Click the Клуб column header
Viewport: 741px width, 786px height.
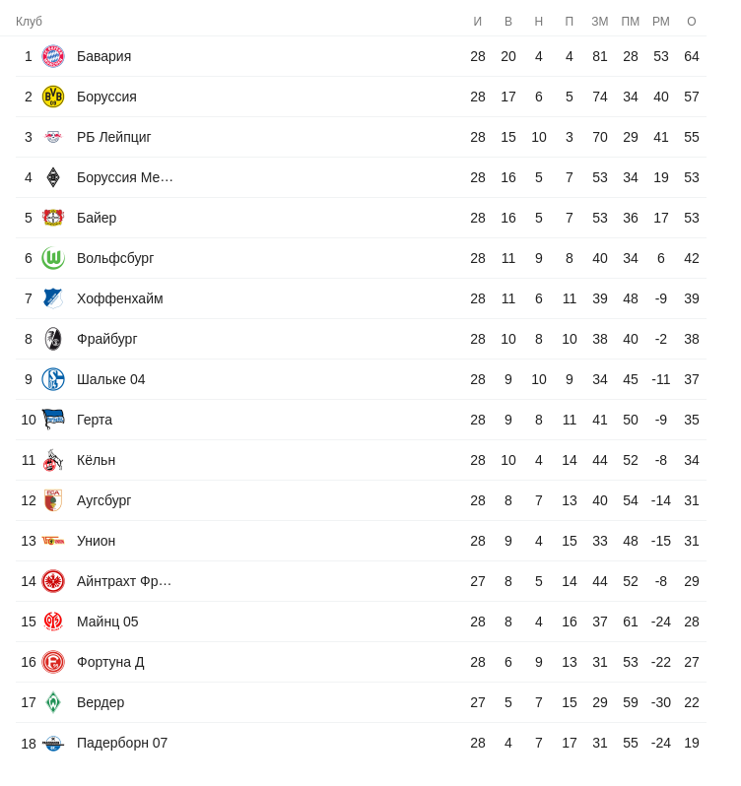[29, 22]
